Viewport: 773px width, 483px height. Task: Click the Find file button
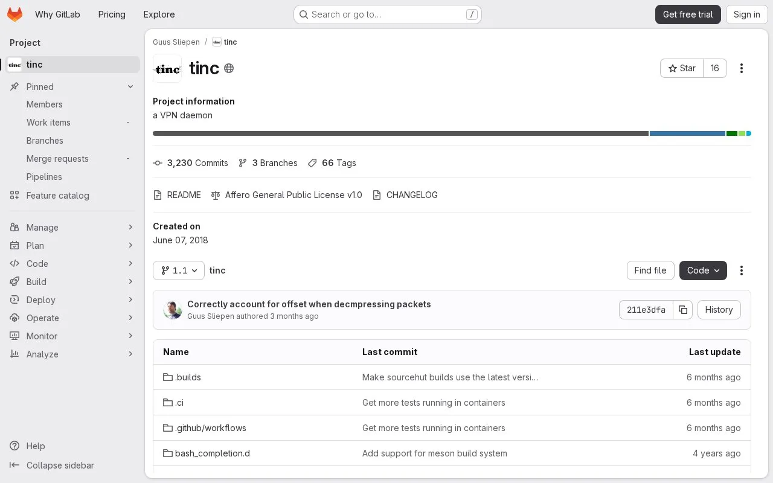point(650,270)
